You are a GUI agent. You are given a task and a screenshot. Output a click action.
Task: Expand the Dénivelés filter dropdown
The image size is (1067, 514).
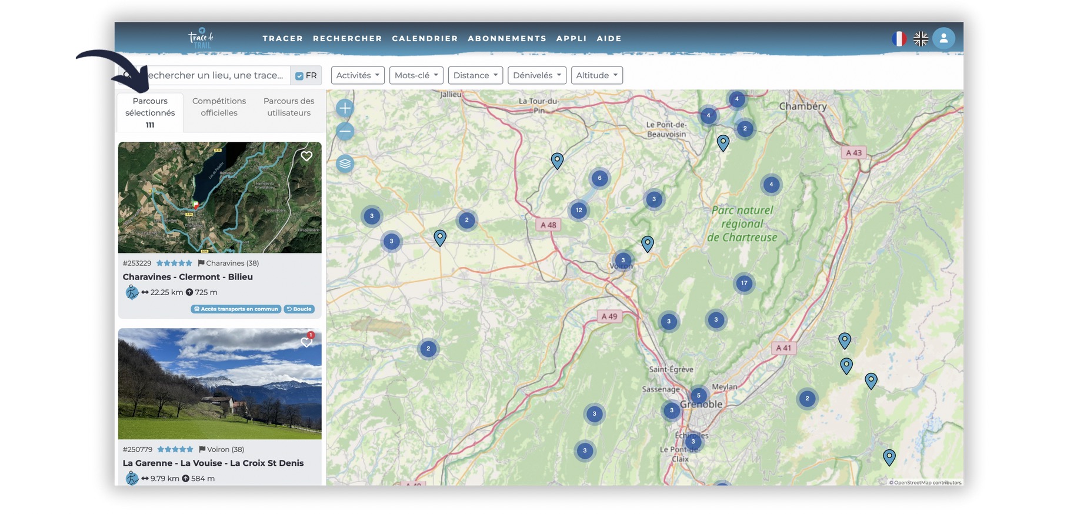point(536,75)
